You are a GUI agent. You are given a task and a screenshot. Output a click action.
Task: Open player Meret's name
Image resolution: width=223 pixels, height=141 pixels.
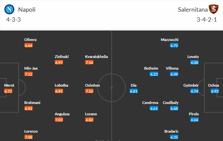point(9,85)
